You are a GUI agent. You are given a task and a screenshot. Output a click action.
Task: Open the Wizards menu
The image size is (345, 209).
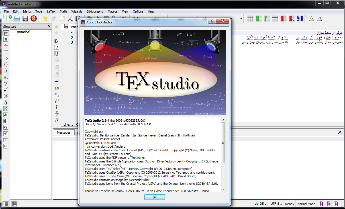(77, 11)
